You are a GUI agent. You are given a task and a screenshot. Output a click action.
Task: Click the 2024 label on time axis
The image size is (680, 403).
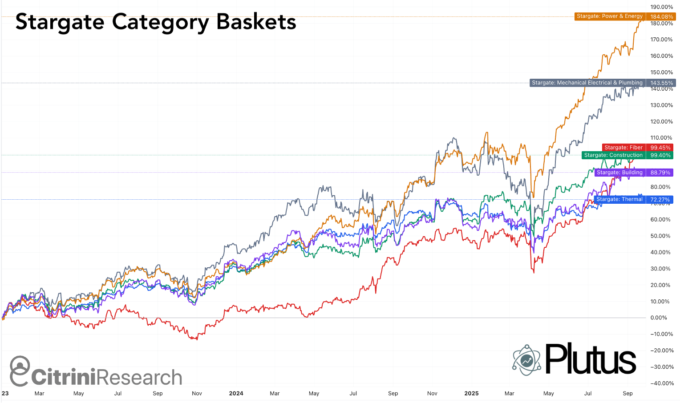[x=236, y=393]
